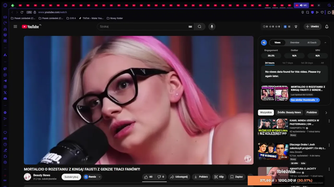
Task: Select the 24 hours range tab
Action: point(270,63)
